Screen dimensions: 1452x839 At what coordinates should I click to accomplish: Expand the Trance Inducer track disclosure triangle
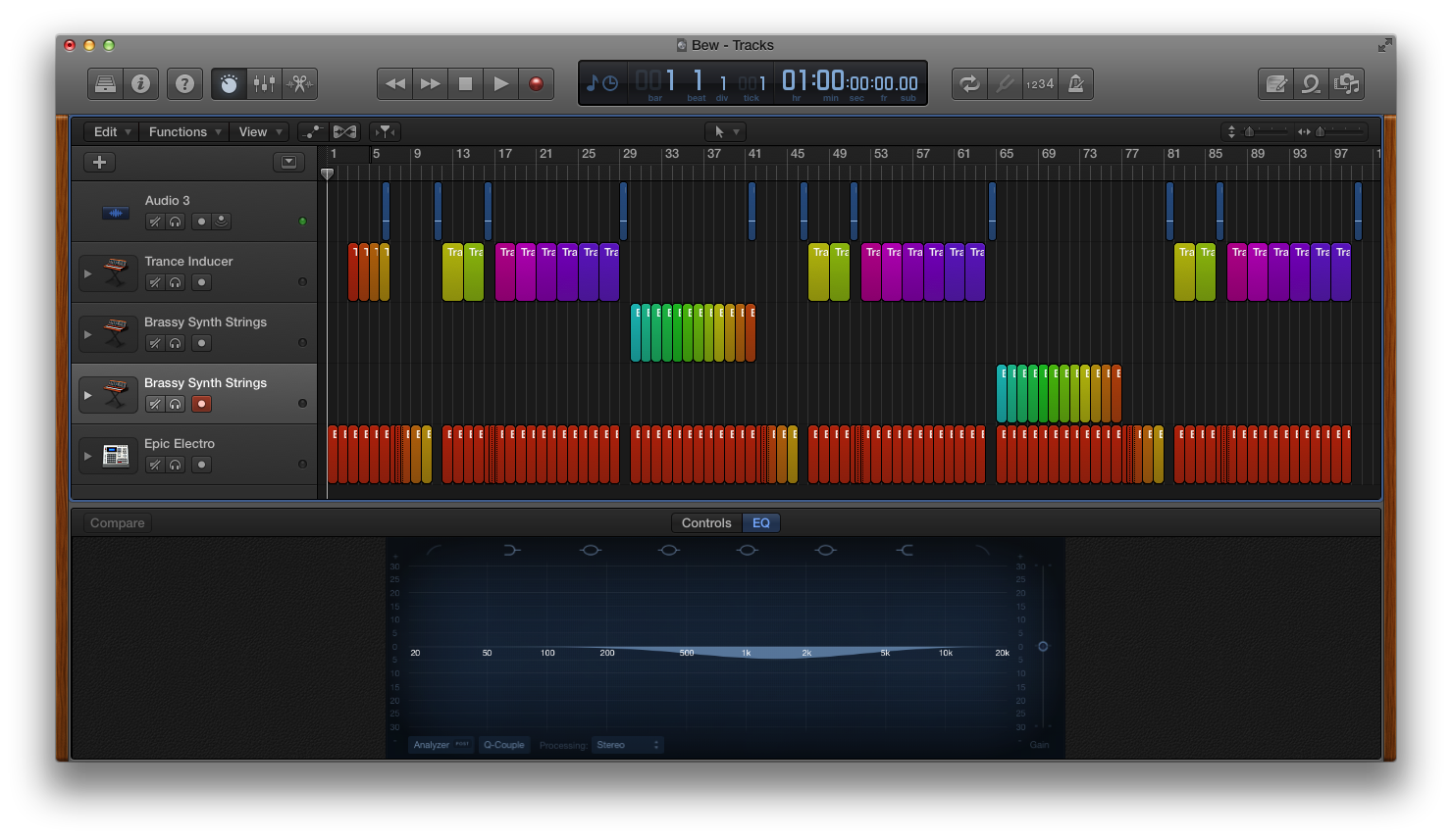click(87, 273)
